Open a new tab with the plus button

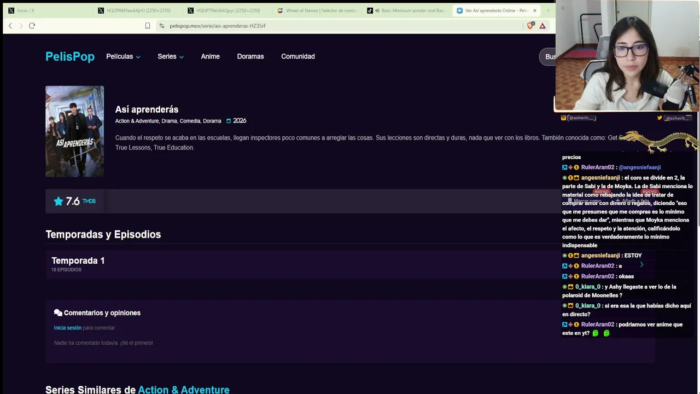click(549, 10)
